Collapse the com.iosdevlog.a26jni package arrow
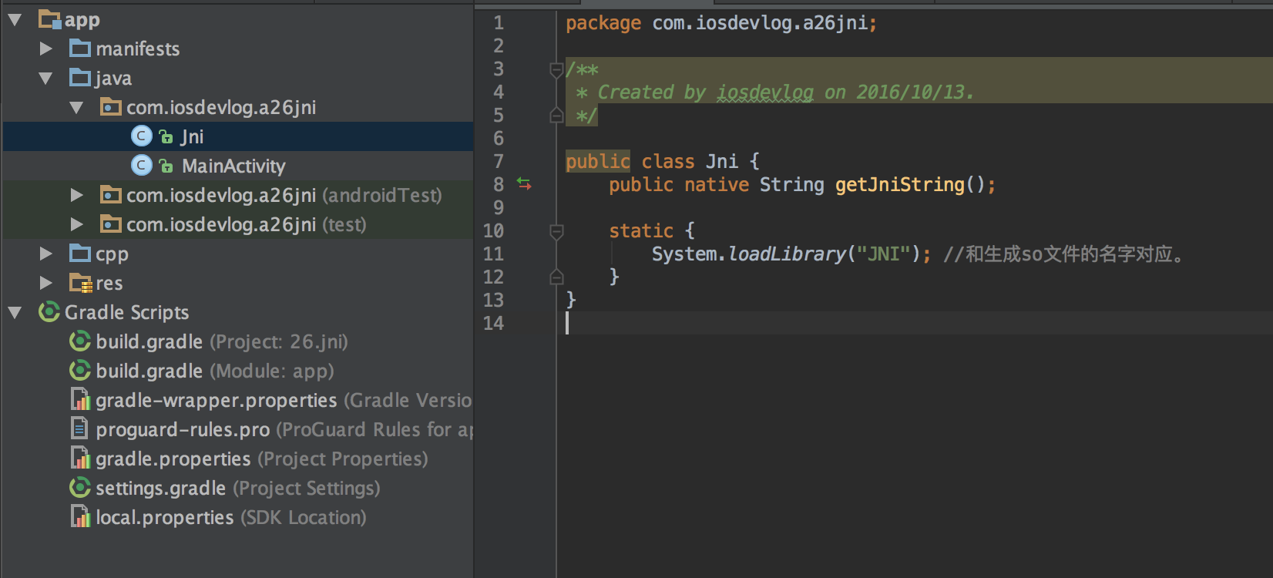This screenshot has width=1273, height=578. [x=76, y=108]
